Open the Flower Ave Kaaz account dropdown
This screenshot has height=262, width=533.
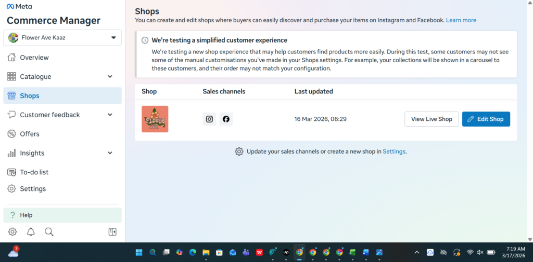click(x=62, y=38)
